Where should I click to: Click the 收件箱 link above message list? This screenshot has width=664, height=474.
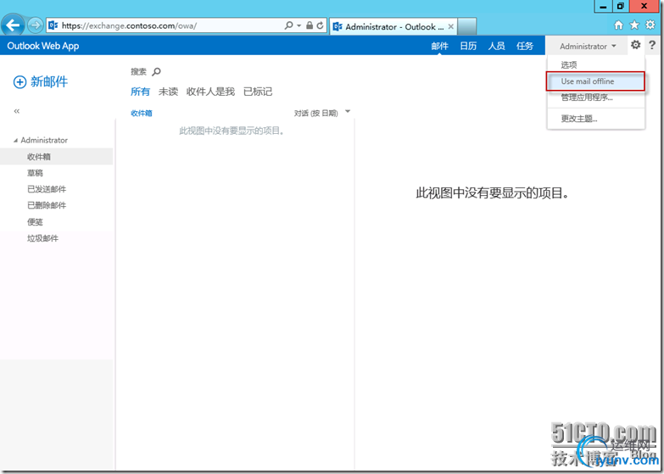(x=142, y=113)
